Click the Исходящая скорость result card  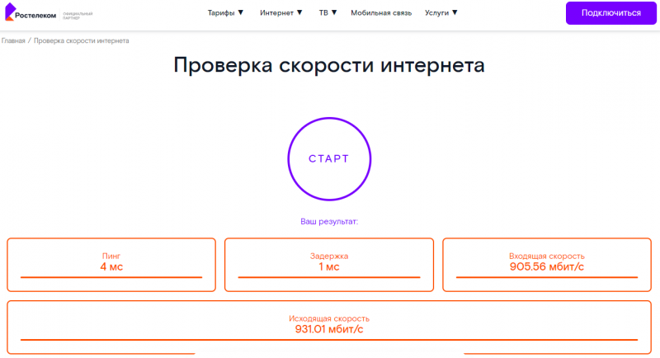tap(329, 327)
